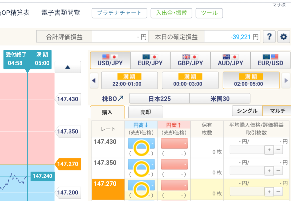Choose the 22:00-01:00 expiry period
Screen dimensions: 291x201
(x=129, y=80)
